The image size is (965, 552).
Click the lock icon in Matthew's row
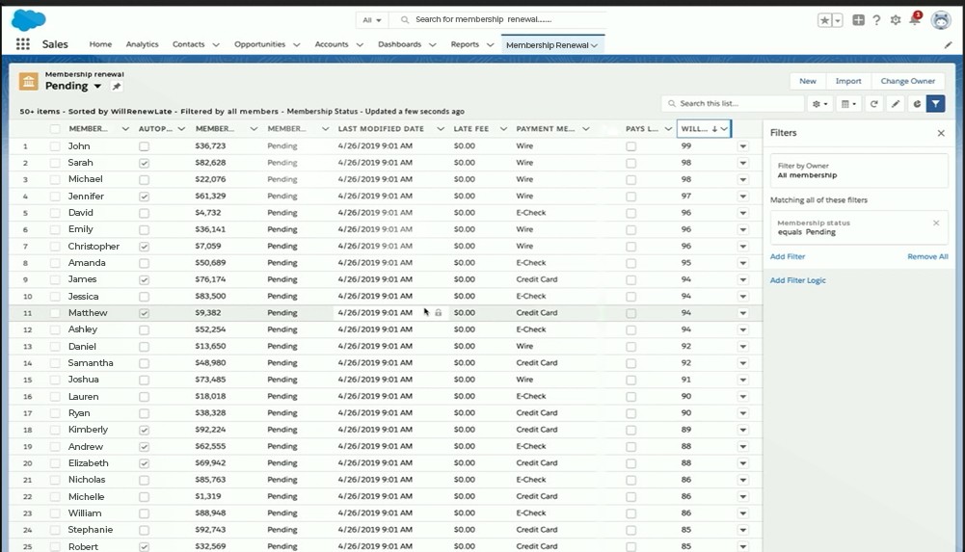pos(439,313)
